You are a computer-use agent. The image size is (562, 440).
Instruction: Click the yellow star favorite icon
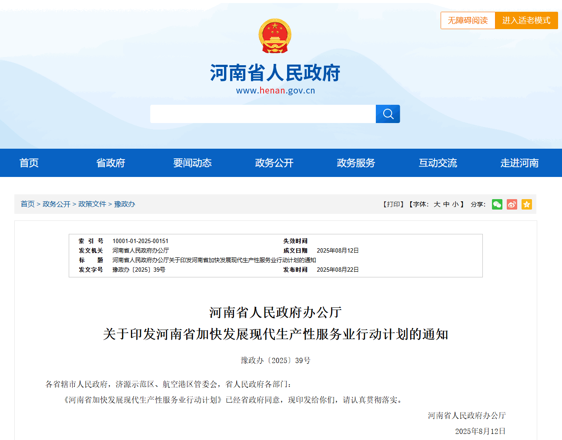coord(526,204)
